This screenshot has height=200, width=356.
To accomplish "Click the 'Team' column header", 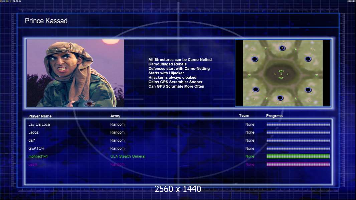I will coord(244,116).
